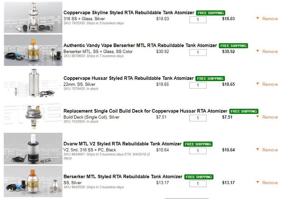
Task: Click orange arrow beside Dvarw MTL V2 Remove
Action: (x=258, y=149)
